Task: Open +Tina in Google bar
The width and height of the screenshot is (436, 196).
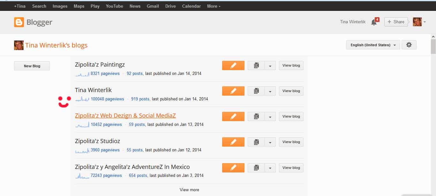Action: [20, 6]
